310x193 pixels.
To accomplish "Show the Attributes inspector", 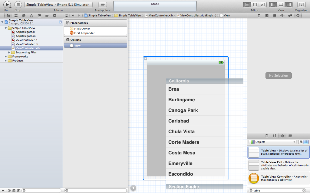I will pos(282,15).
